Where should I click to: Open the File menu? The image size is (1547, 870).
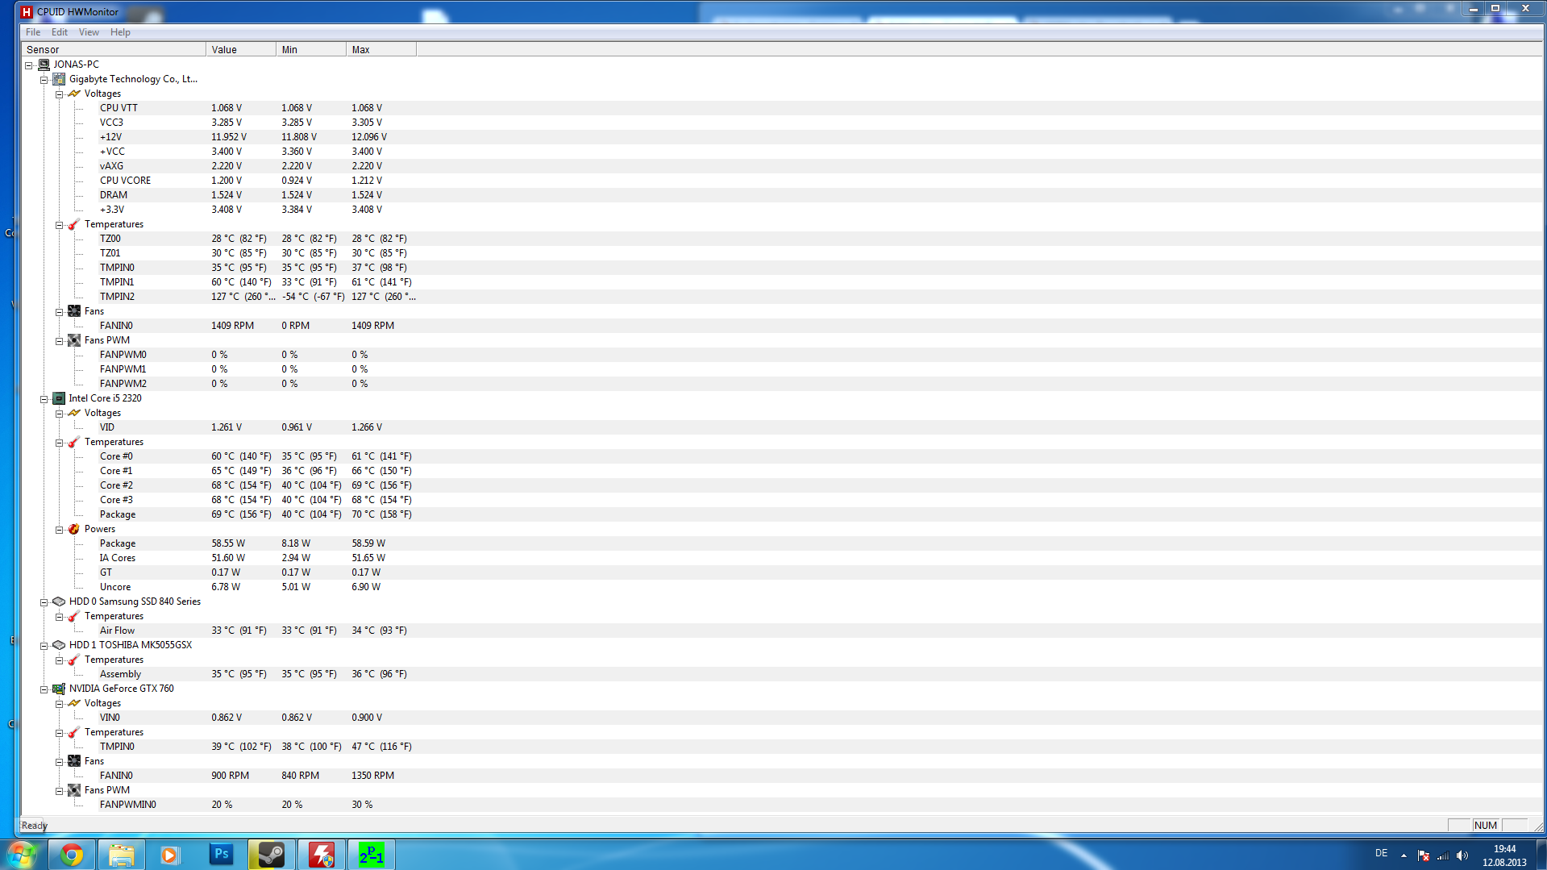[33, 32]
